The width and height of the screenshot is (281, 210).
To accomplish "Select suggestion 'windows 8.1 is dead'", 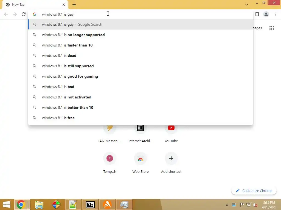I will [140, 56].
